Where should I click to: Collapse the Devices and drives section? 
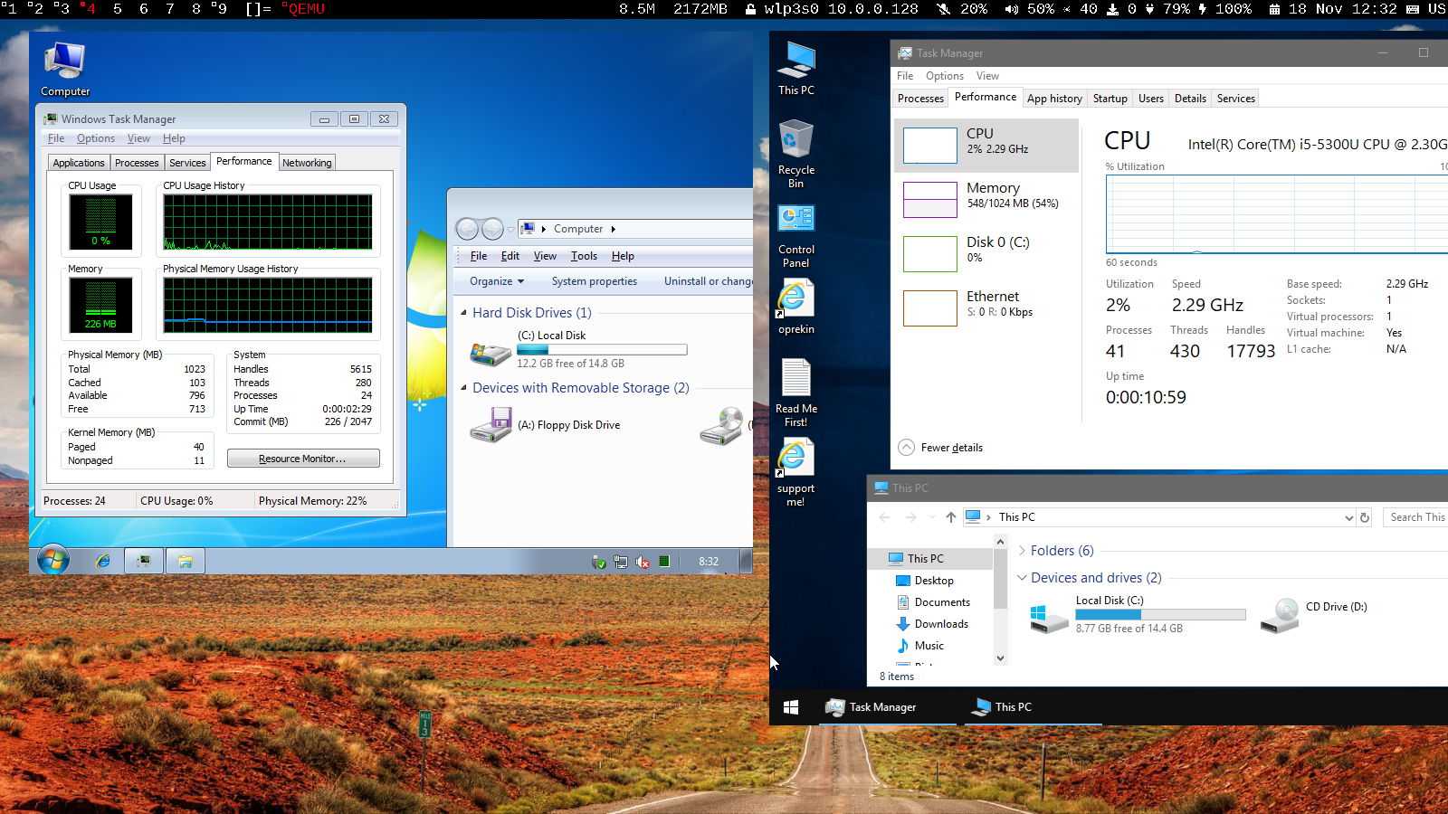pyautogui.click(x=1023, y=577)
